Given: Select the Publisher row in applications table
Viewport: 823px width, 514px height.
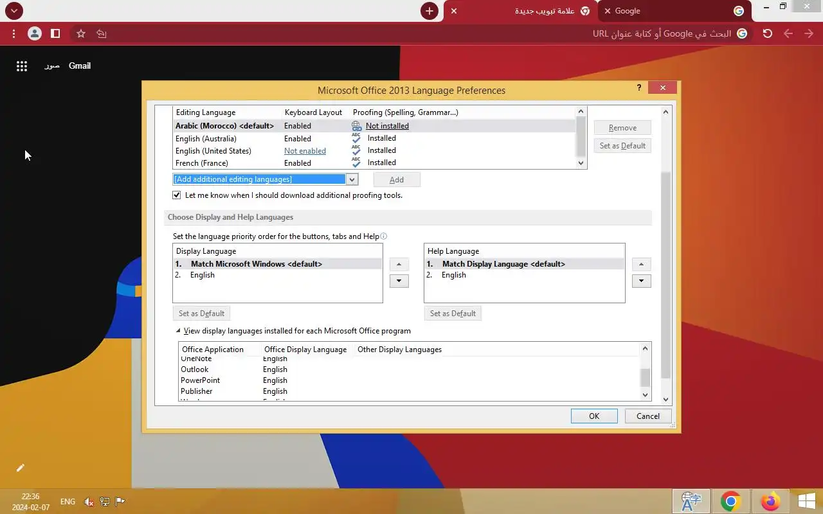Looking at the screenshot, I should click(410, 391).
